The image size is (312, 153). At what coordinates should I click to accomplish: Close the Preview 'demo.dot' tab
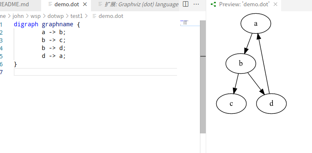275,4
